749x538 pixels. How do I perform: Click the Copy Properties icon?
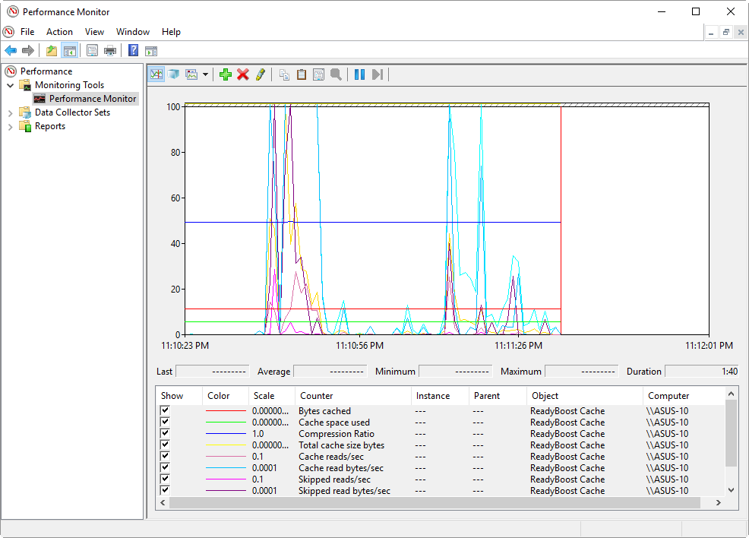[x=284, y=74]
